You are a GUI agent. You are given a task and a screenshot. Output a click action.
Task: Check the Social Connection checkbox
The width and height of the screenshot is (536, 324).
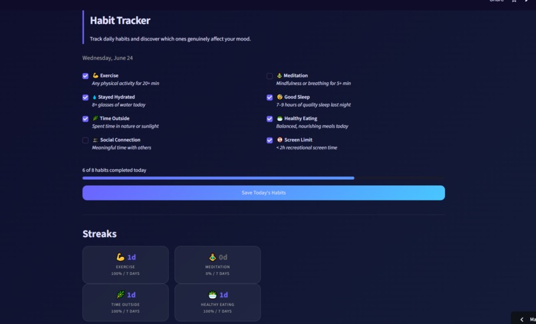[86, 140]
